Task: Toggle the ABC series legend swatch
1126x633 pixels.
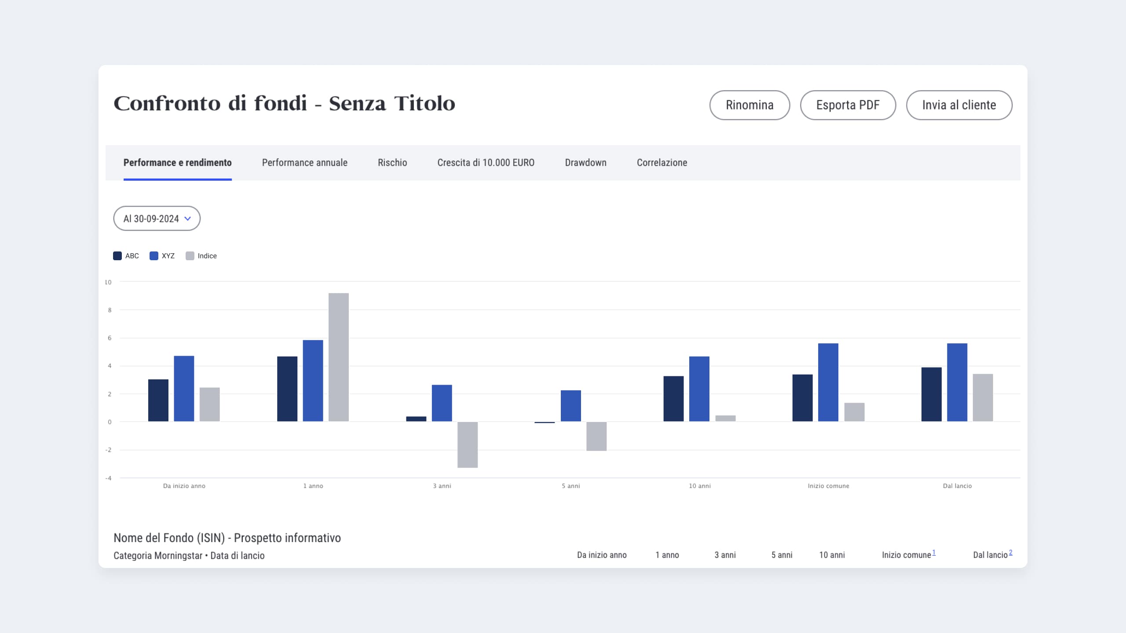Action: (x=117, y=256)
